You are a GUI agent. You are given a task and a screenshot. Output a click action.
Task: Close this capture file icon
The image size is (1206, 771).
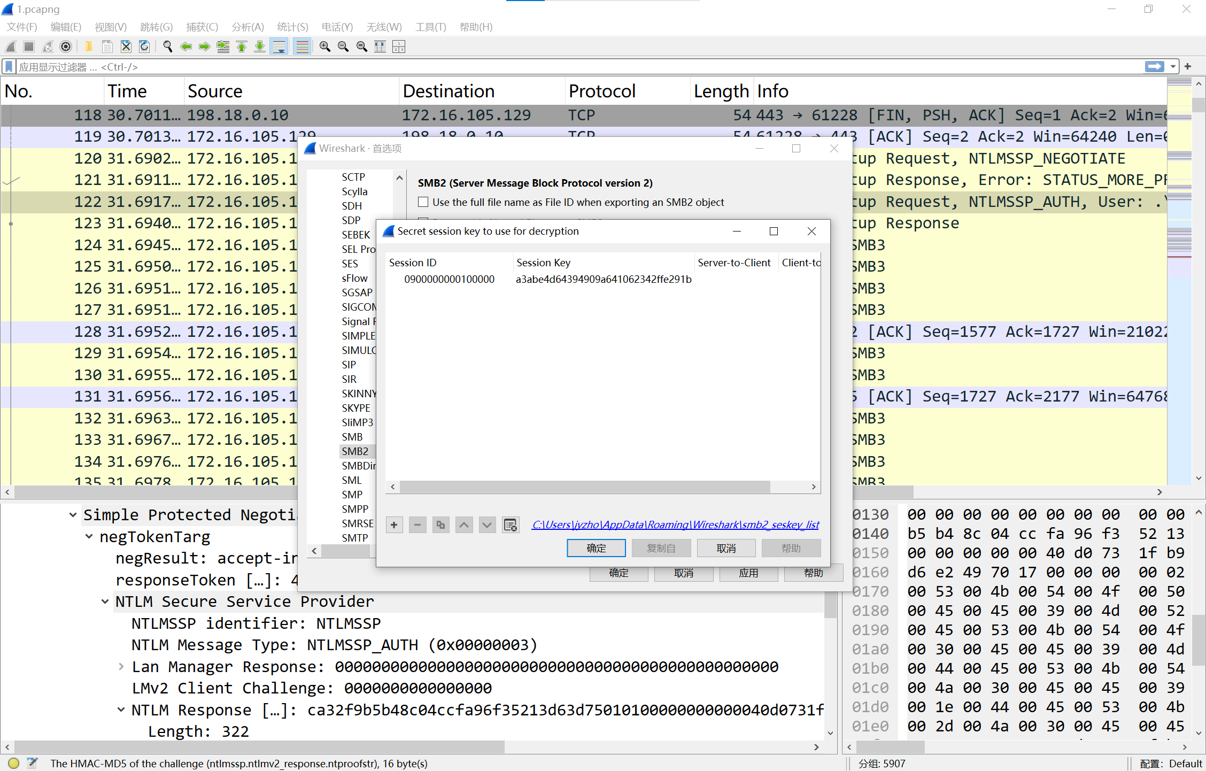(126, 47)
